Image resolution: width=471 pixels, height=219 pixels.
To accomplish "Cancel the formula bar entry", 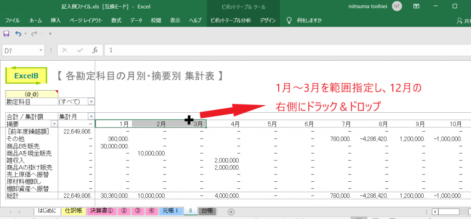I will coord(64,50).
